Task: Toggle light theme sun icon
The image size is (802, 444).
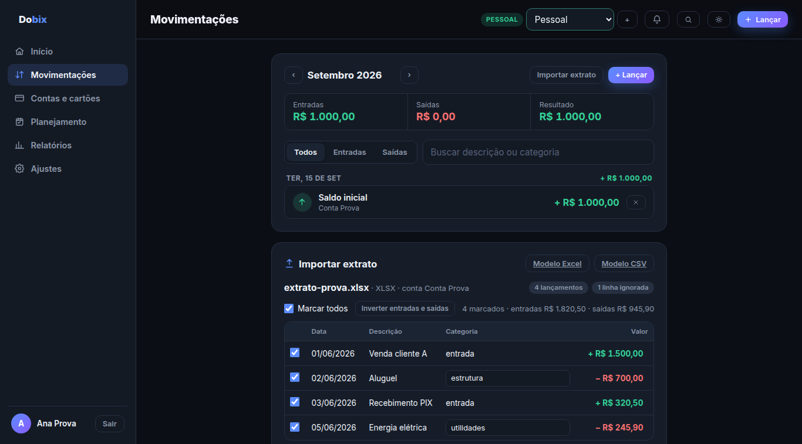Action: click(x=719, y=19)
